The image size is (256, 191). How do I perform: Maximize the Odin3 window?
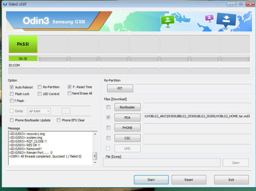[241, 4]
